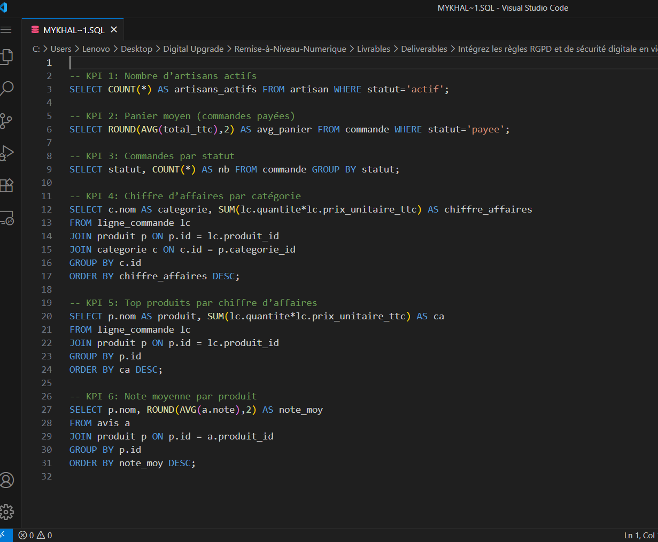Click the Deliverables breadcrumb segment
Image resolution: width=658 pixels, height=542 pixels.
424,49
